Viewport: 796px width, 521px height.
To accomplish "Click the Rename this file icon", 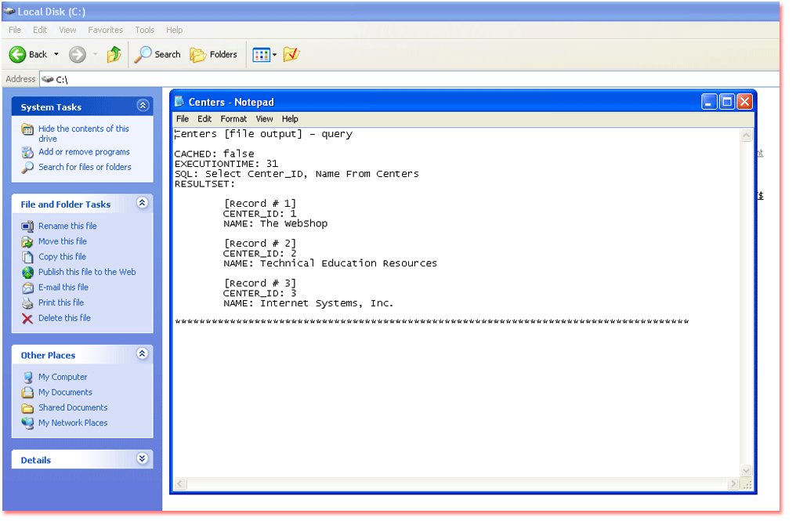I will tap(27, 226).
